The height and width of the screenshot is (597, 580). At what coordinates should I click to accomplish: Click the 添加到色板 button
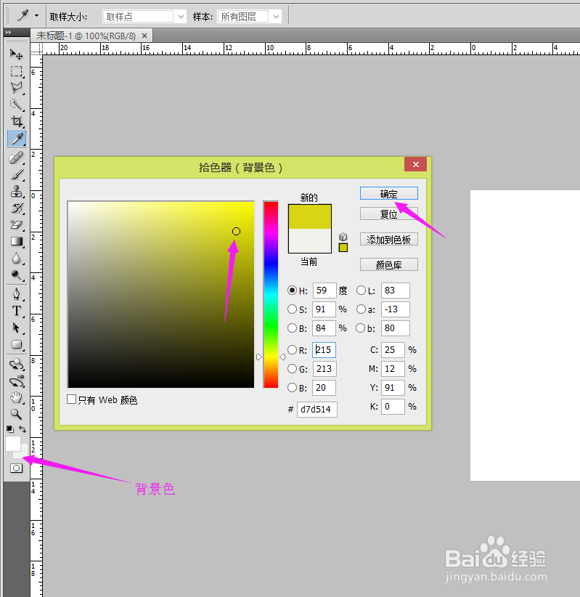point(389,239)
